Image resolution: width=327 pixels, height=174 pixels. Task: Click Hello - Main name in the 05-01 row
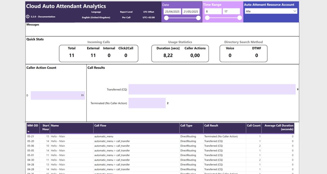[58, 155]
